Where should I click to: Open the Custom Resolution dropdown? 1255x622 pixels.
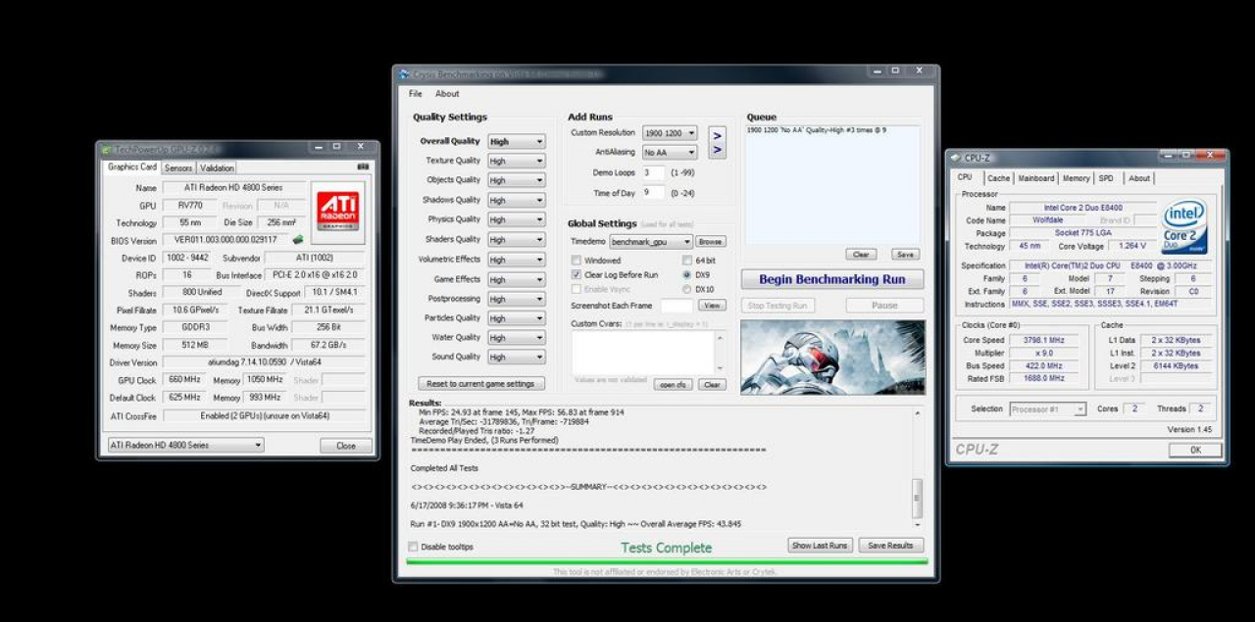point(670,133)
